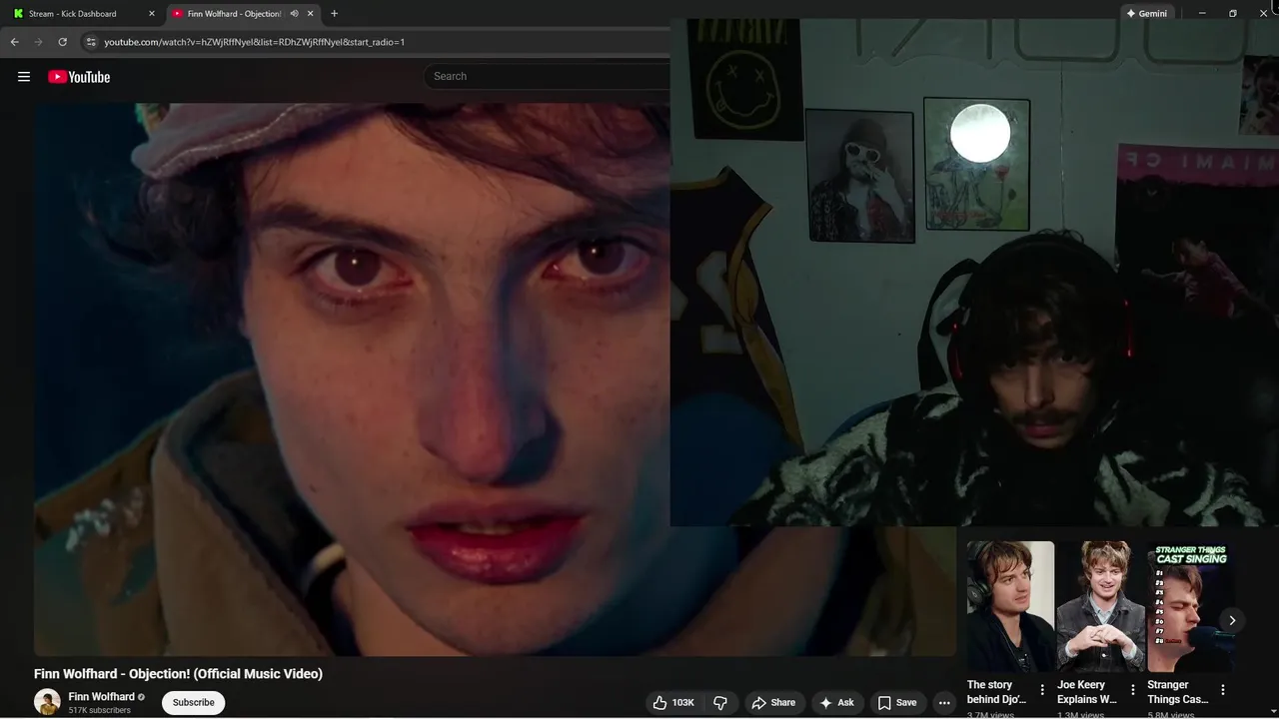Reload the current YouTube page
The image size is (1279, 719).
point(62,42)
